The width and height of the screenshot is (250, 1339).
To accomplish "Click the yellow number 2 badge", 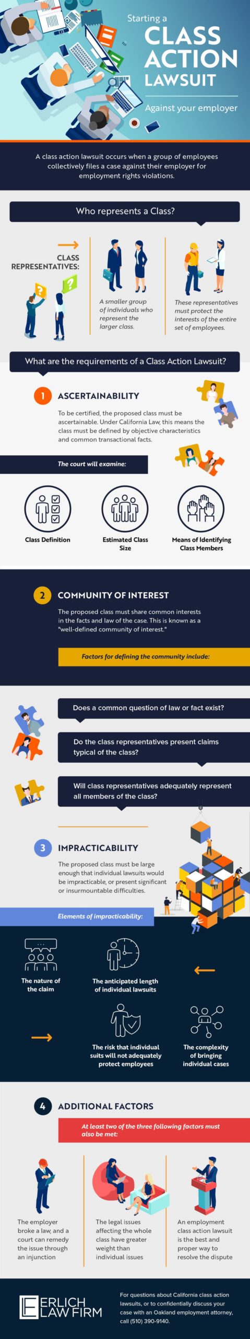I will (x=42, y=595).
